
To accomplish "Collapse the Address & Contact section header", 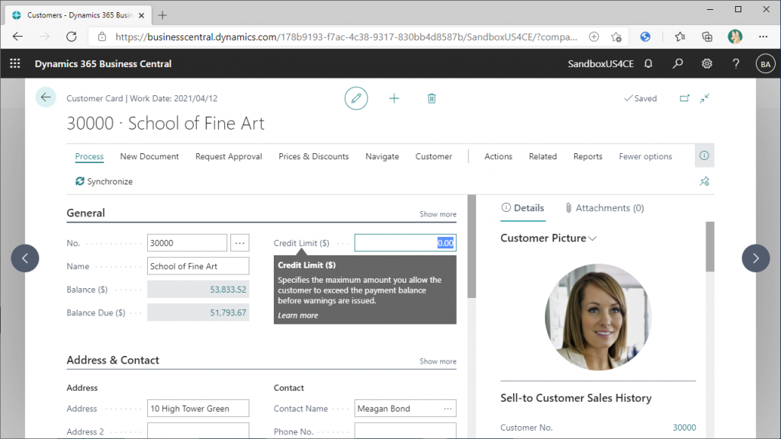I will [x=113, y=360].
